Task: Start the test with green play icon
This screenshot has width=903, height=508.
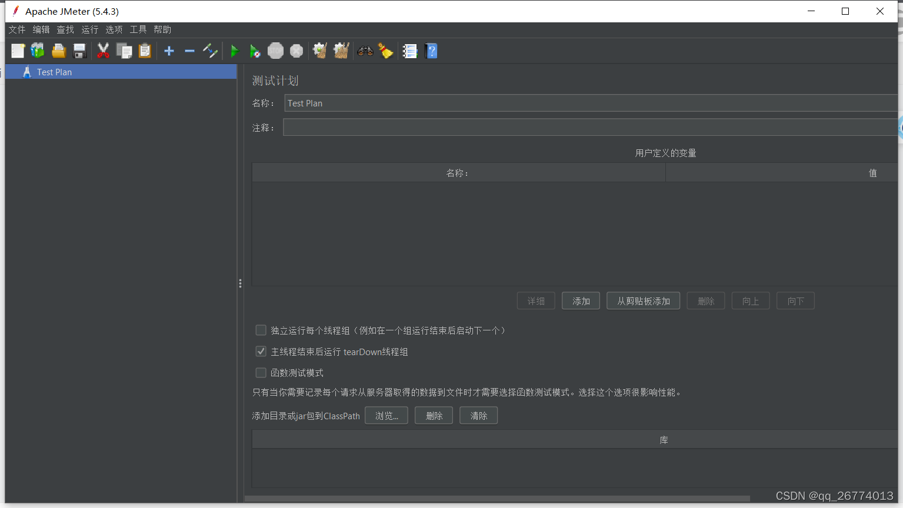Action: [x=234, y=51]
